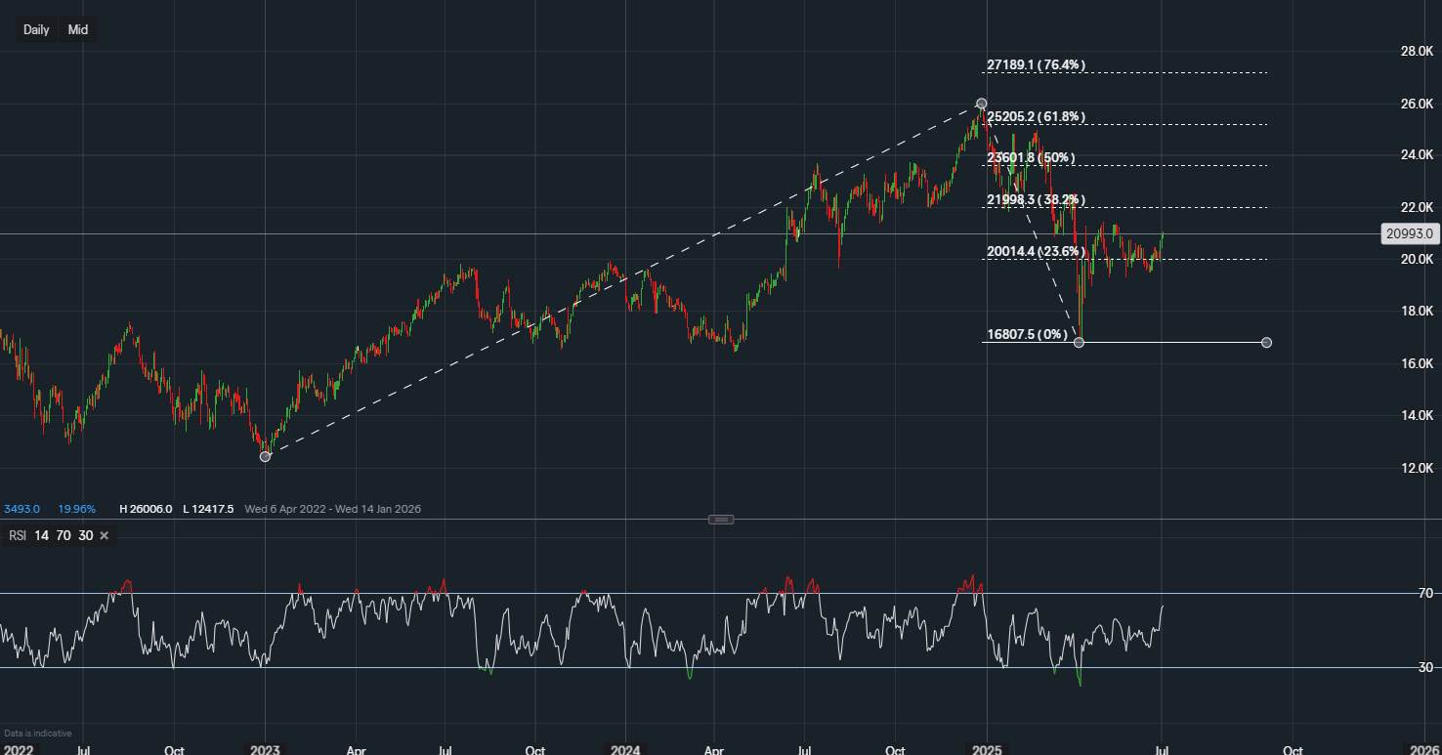The image size is (1442, 755).
Task: Click the Data is indicative notice
Action: click(36, 733)
